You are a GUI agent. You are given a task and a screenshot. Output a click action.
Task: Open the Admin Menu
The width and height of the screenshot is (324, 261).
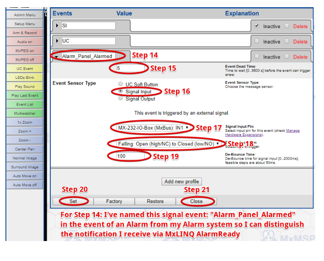click(x=25, y=15)
